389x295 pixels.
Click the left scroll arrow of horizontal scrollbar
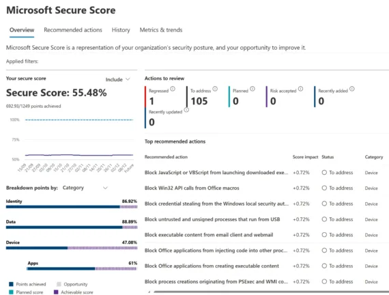point(149,292)
